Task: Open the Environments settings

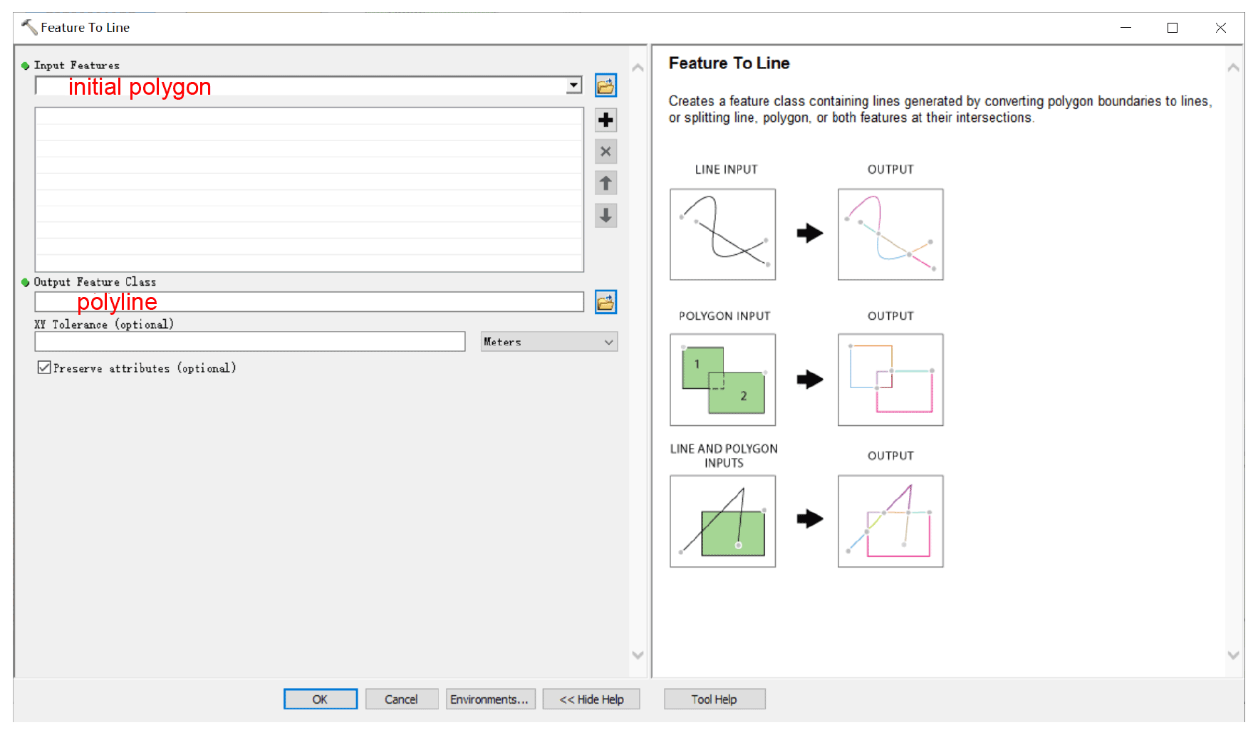Action: coord(490,699)
